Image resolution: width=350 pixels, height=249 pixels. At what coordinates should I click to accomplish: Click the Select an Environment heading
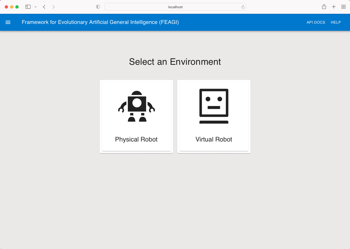pyautogui.click(x=175, y=62)
